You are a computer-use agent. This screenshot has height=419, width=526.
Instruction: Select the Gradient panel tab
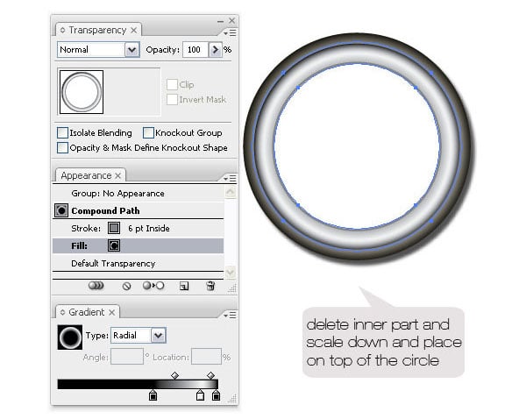tap(88, 312)
